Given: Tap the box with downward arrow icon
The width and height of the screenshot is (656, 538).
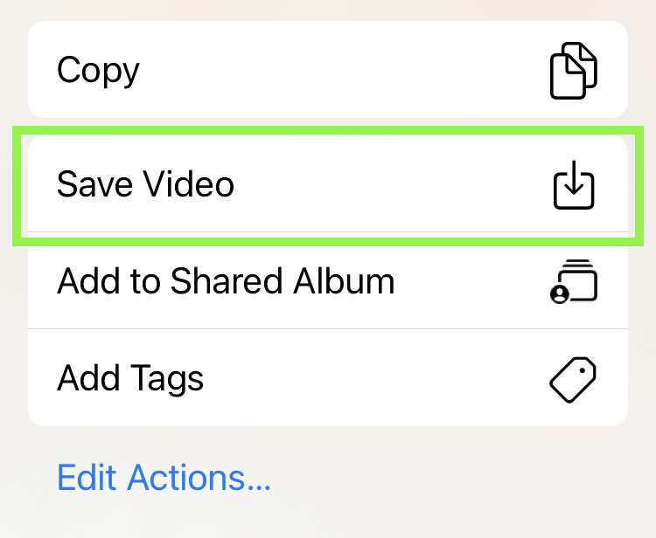Looking at the screenshot, I should point(573,185).
